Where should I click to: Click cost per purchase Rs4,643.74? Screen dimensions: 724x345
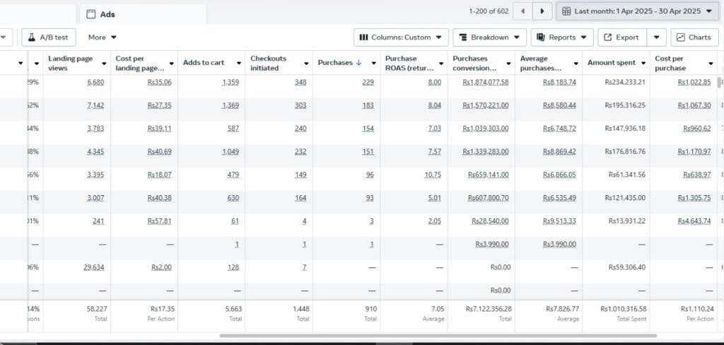(x=694, y=221)
